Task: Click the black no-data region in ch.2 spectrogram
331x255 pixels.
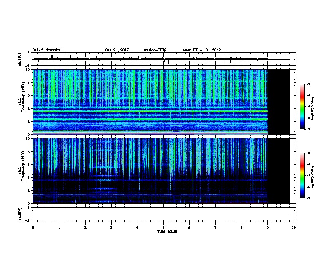Action: click(278, 171)
